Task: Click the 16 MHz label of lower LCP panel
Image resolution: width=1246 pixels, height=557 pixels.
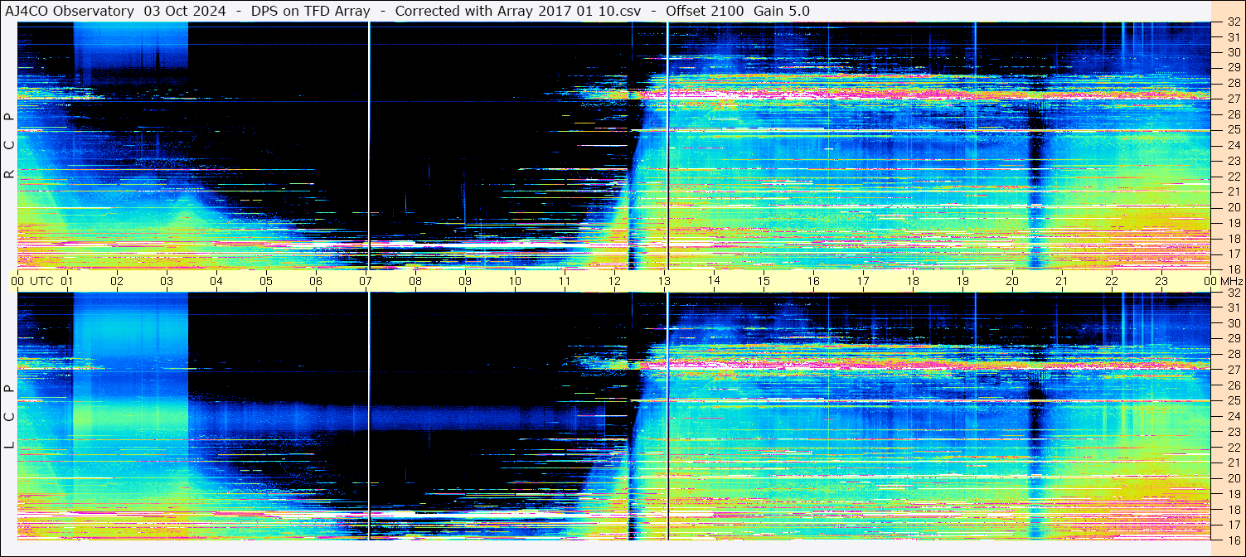Action: click(x=1233, y=540)
